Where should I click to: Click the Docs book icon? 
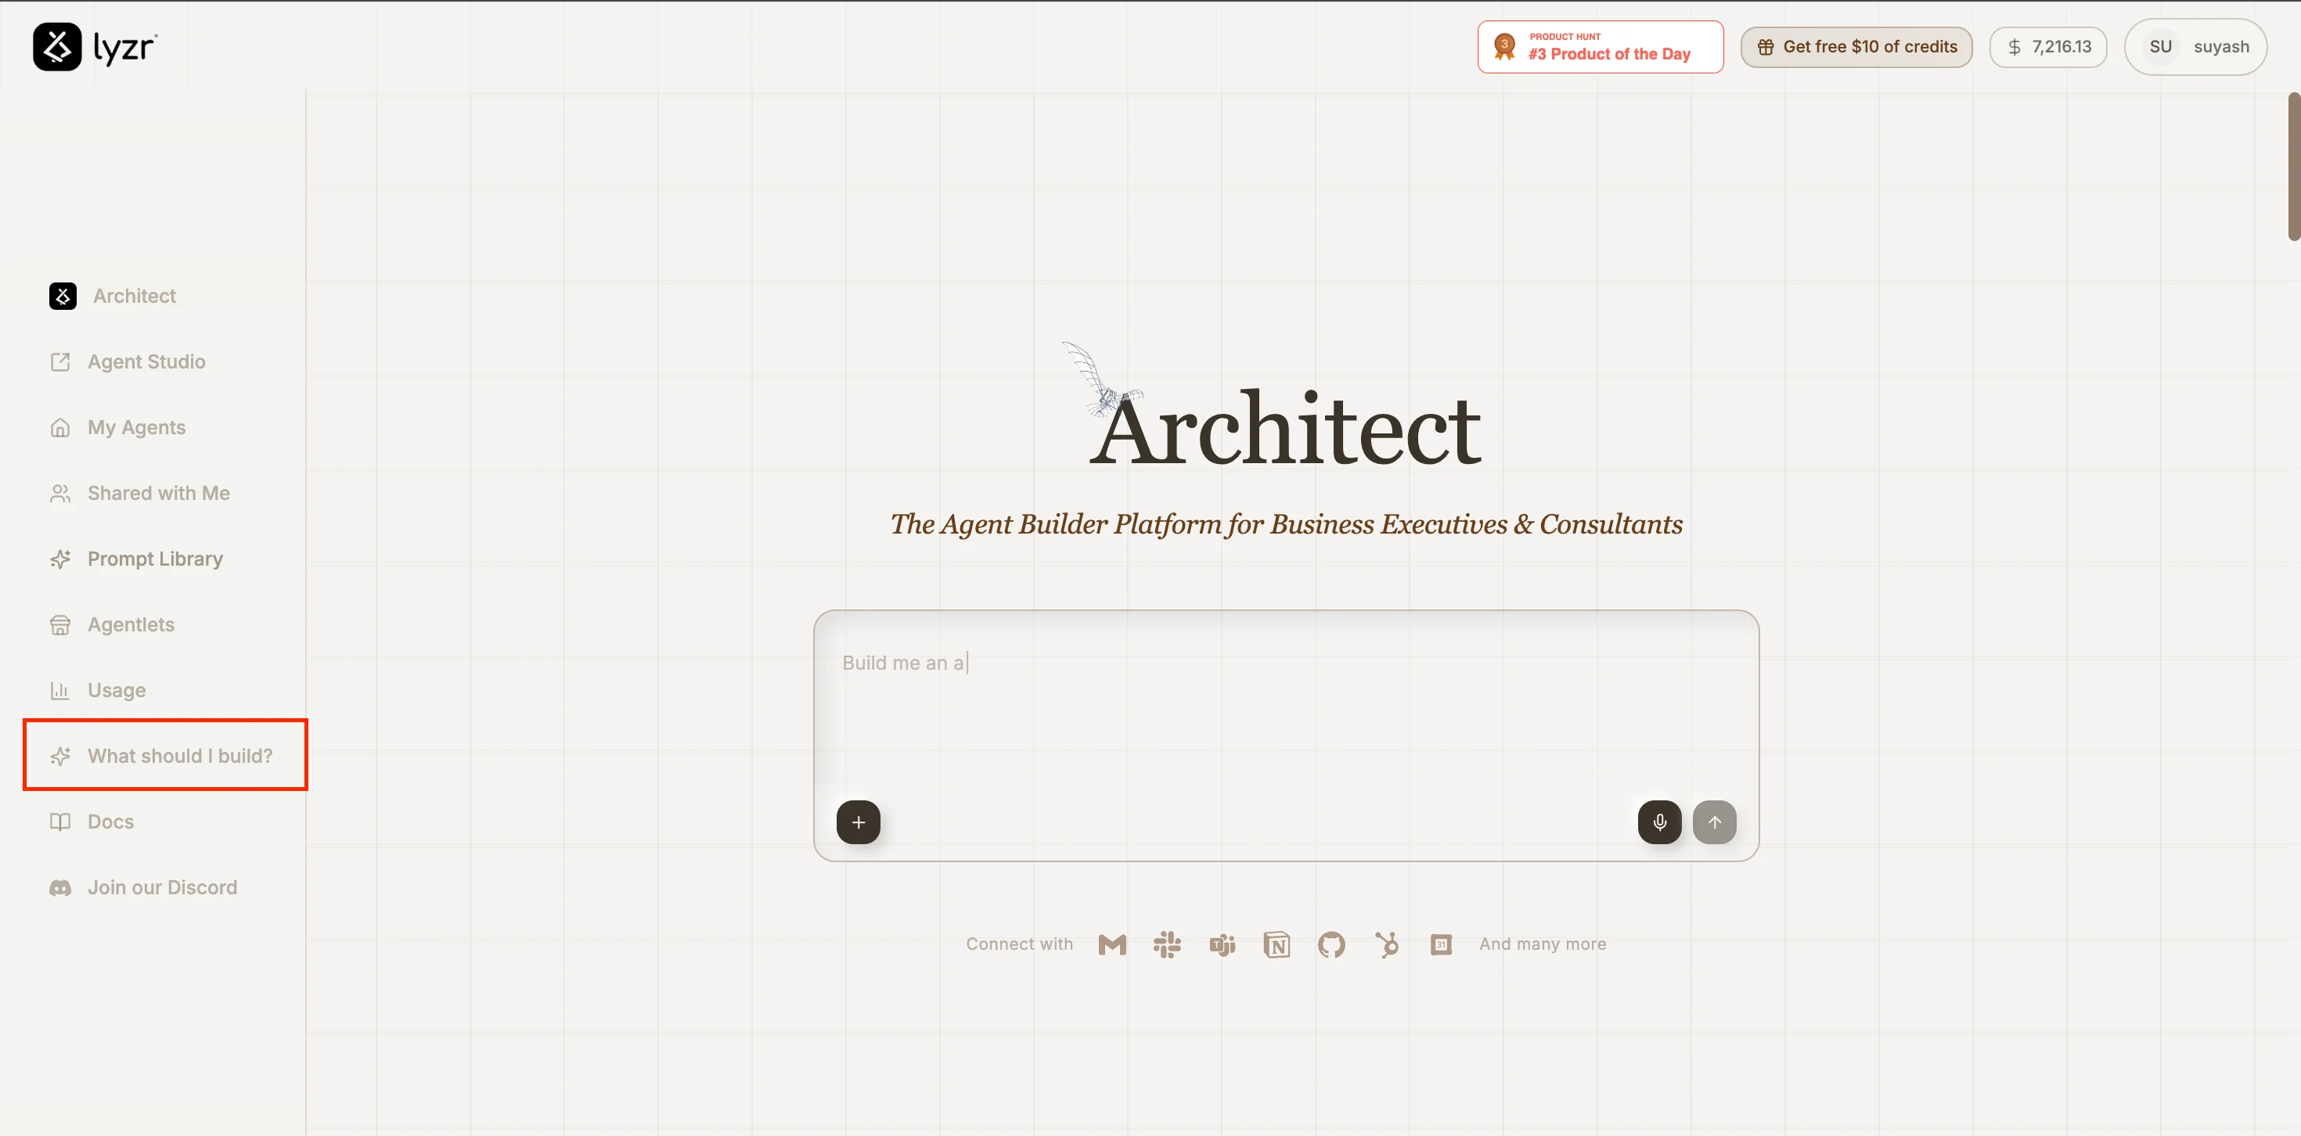coord(59,821)
